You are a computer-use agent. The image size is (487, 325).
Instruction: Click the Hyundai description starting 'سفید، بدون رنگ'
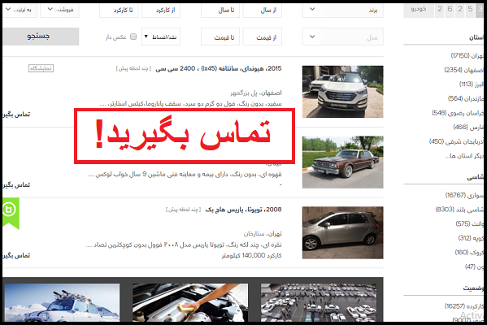(191, 104)
